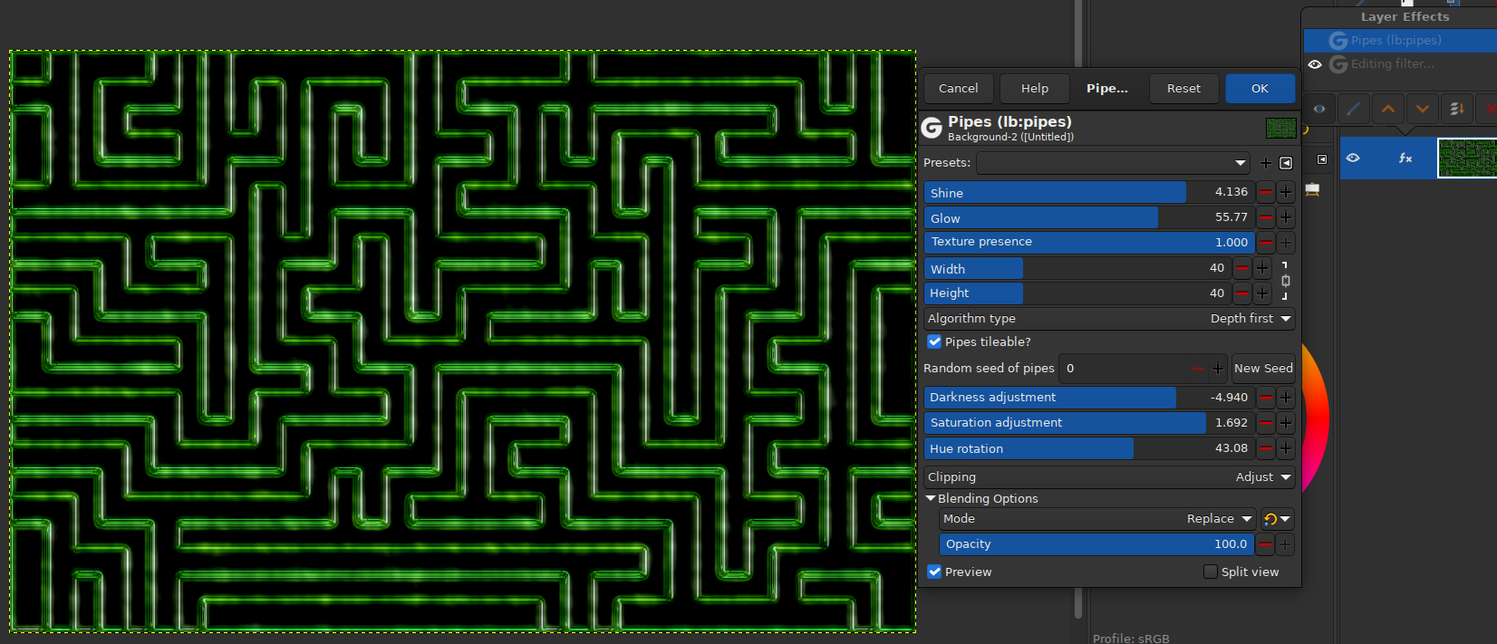Toggle the Preview checkbox
Image resolution: width=1497 pixels, height=644 pixels.
pyautogui.click(x=934, y=572)
